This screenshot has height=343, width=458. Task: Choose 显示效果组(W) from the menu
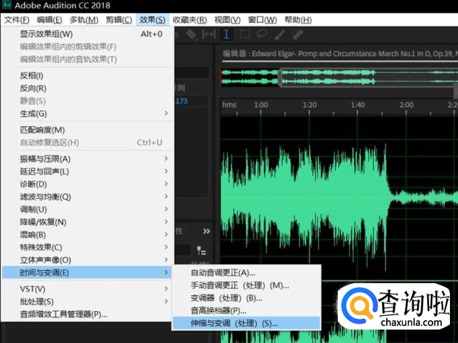(x=87, y=34)
